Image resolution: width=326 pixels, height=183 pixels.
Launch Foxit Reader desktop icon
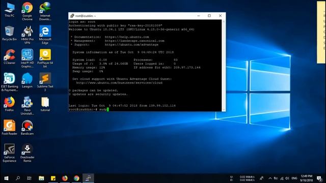pyautogui.click(x=9, y=128)
